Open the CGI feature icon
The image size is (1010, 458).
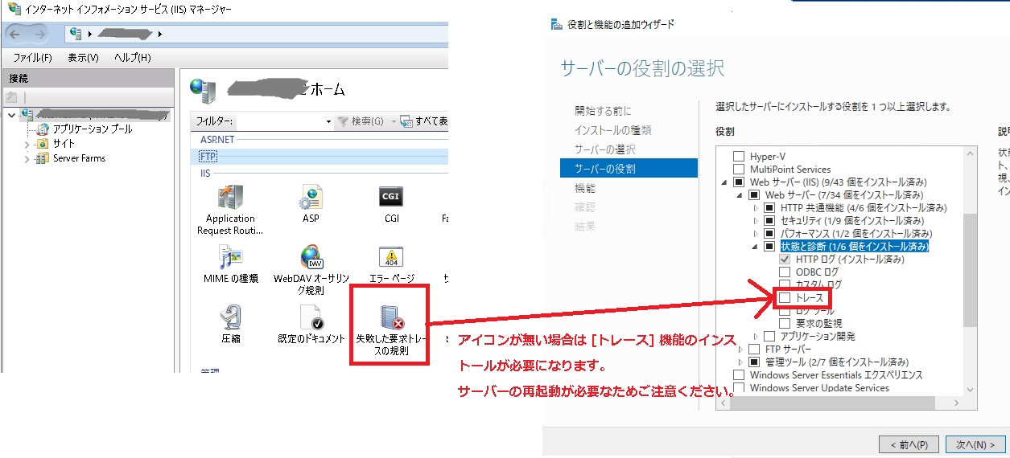(390, 198)
